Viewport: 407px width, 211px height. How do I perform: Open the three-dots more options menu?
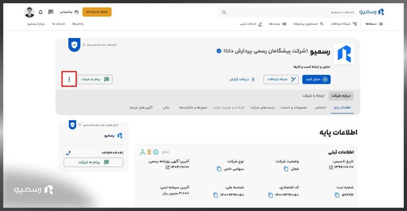69,79
